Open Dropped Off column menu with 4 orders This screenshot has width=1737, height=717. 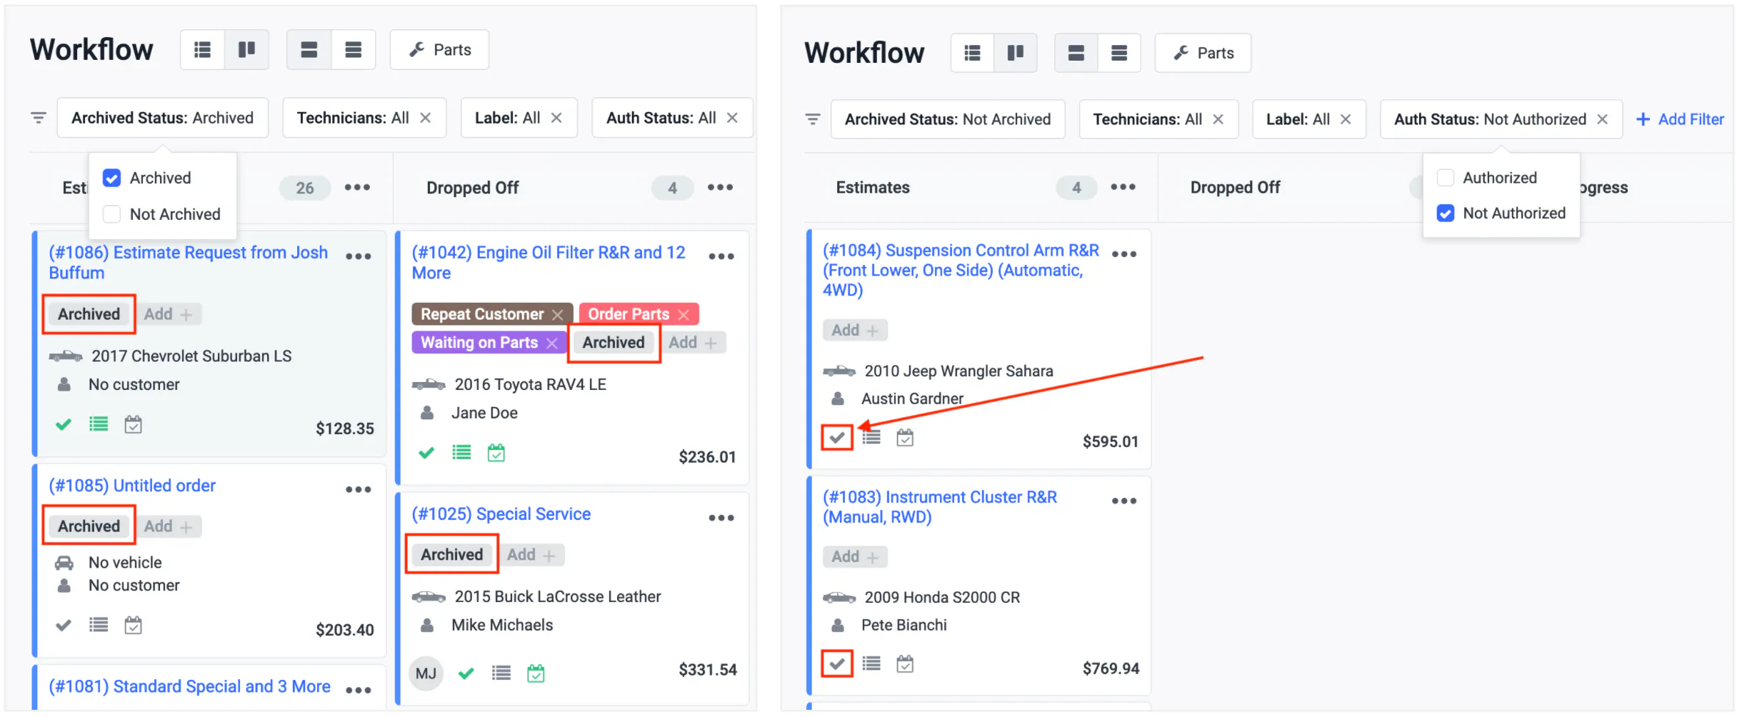(x=721, y=187)
